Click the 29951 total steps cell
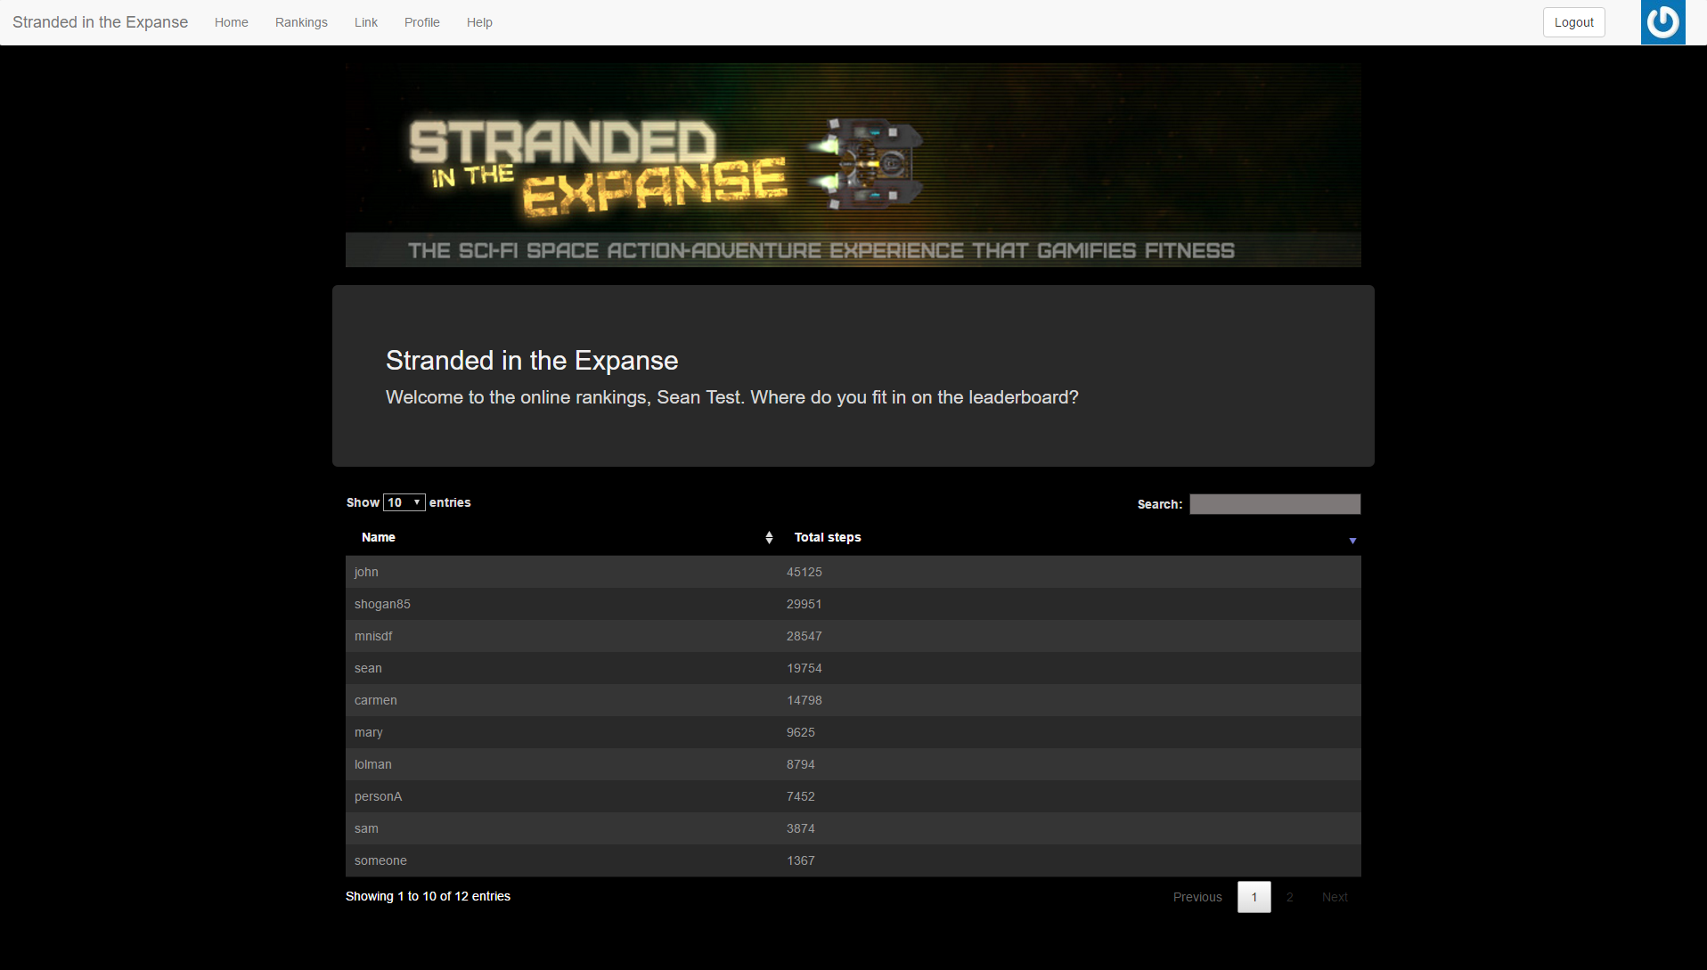Image resolution: width=1707 pixels, height=970 pixels. (1070, 604)
